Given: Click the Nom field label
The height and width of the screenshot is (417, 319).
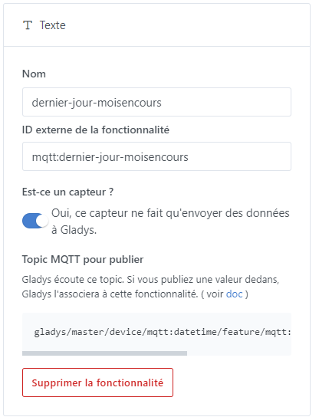Looking at the screenshot, I should tap(34, 74).
